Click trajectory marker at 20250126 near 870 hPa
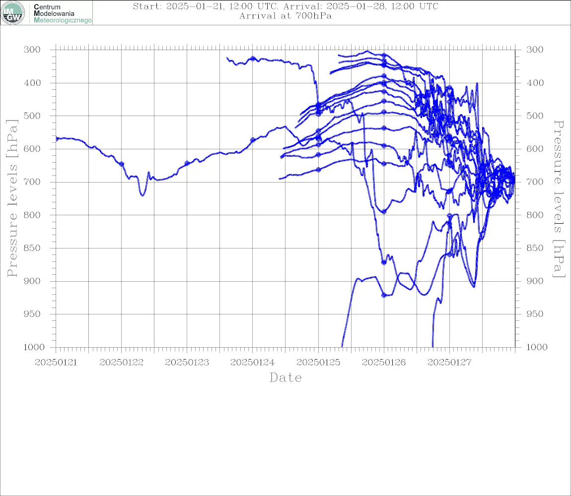 [384, 262]
